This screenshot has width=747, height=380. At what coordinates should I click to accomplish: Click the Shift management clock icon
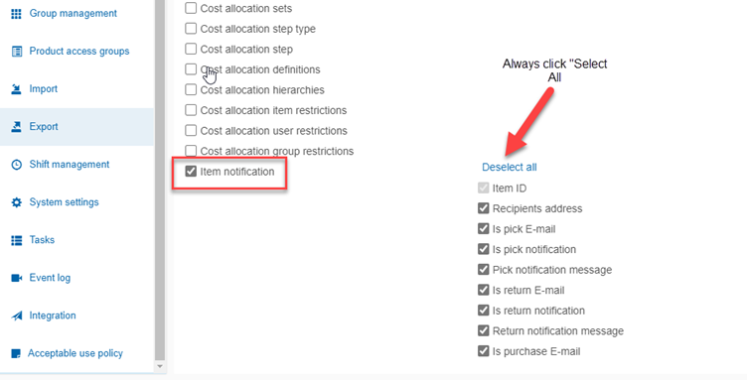[16, 165]
